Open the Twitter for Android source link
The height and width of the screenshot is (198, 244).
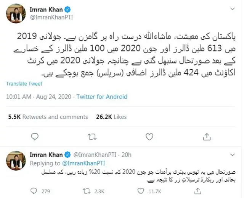[102, 97]
